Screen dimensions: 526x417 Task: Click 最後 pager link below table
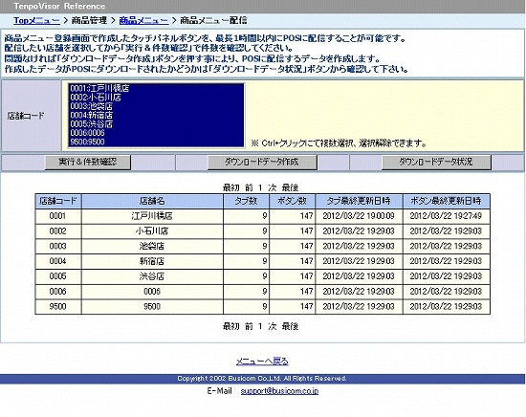[x=290, y=326]
